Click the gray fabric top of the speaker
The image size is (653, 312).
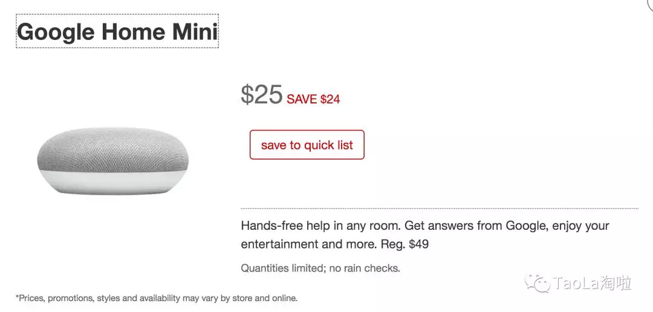coord(112,148)
